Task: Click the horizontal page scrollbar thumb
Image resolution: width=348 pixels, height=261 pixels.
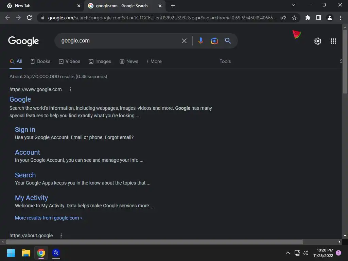Action: [154, 242]
